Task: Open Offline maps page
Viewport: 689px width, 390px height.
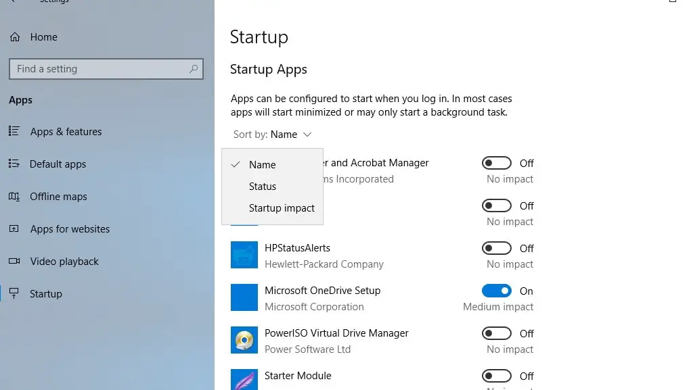Action: (x=58, y=197)
